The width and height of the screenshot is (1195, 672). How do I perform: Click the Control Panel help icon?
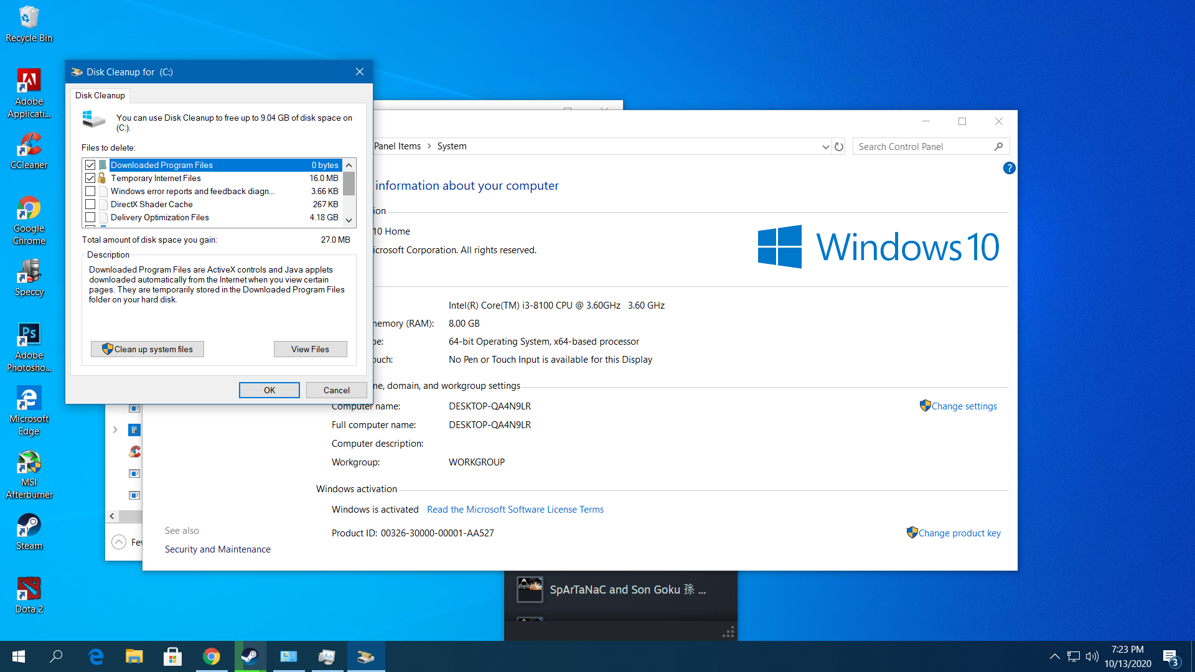pos(1009,168)
